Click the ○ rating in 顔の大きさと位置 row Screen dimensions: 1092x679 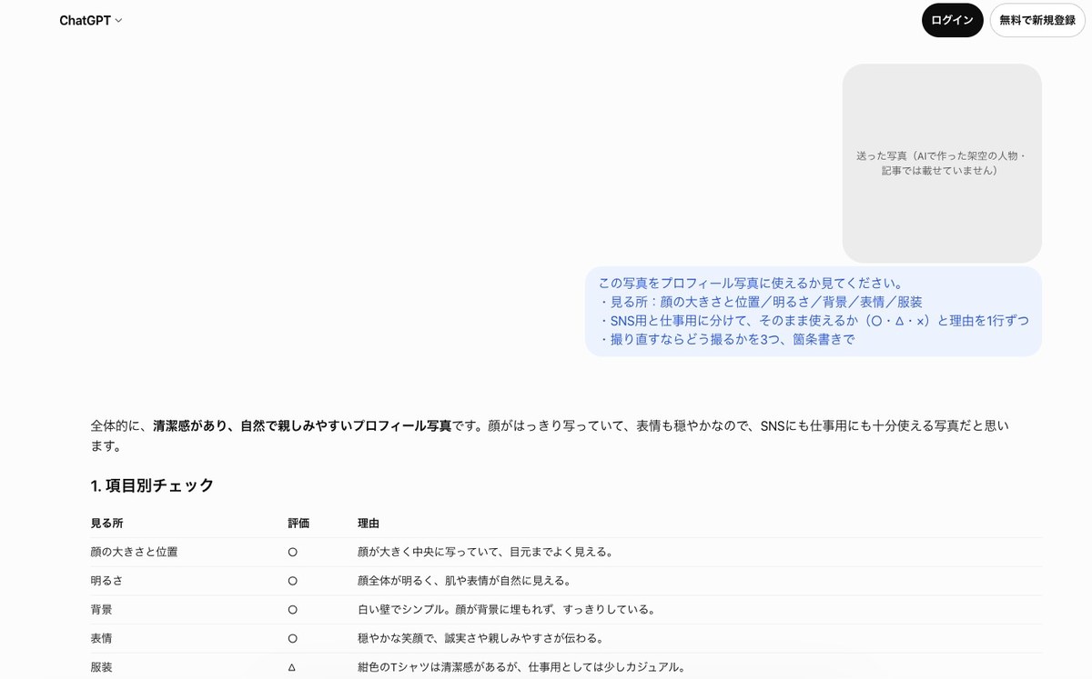click(292, 553)
